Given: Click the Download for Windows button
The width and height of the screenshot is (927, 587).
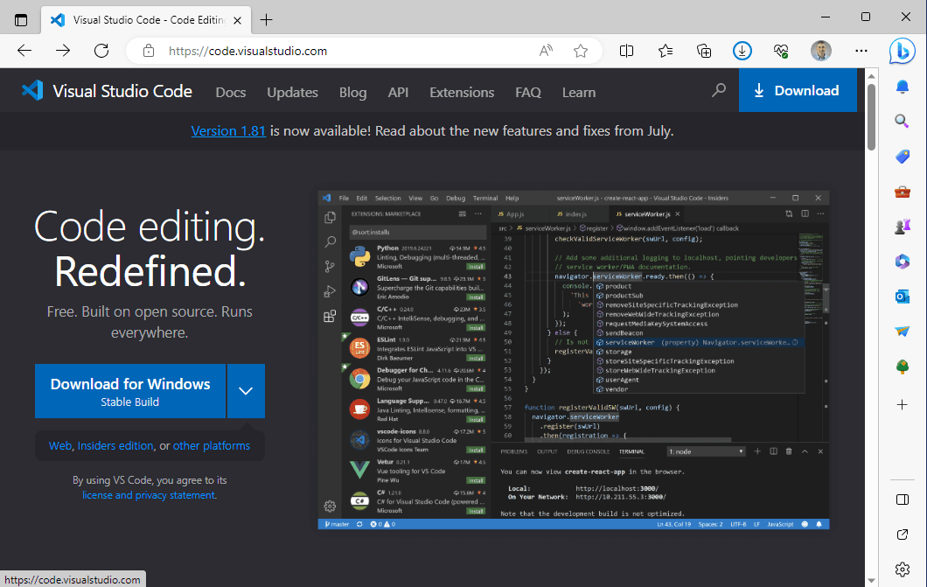Looking at the screenshot, I should click(x=130, y=391).
